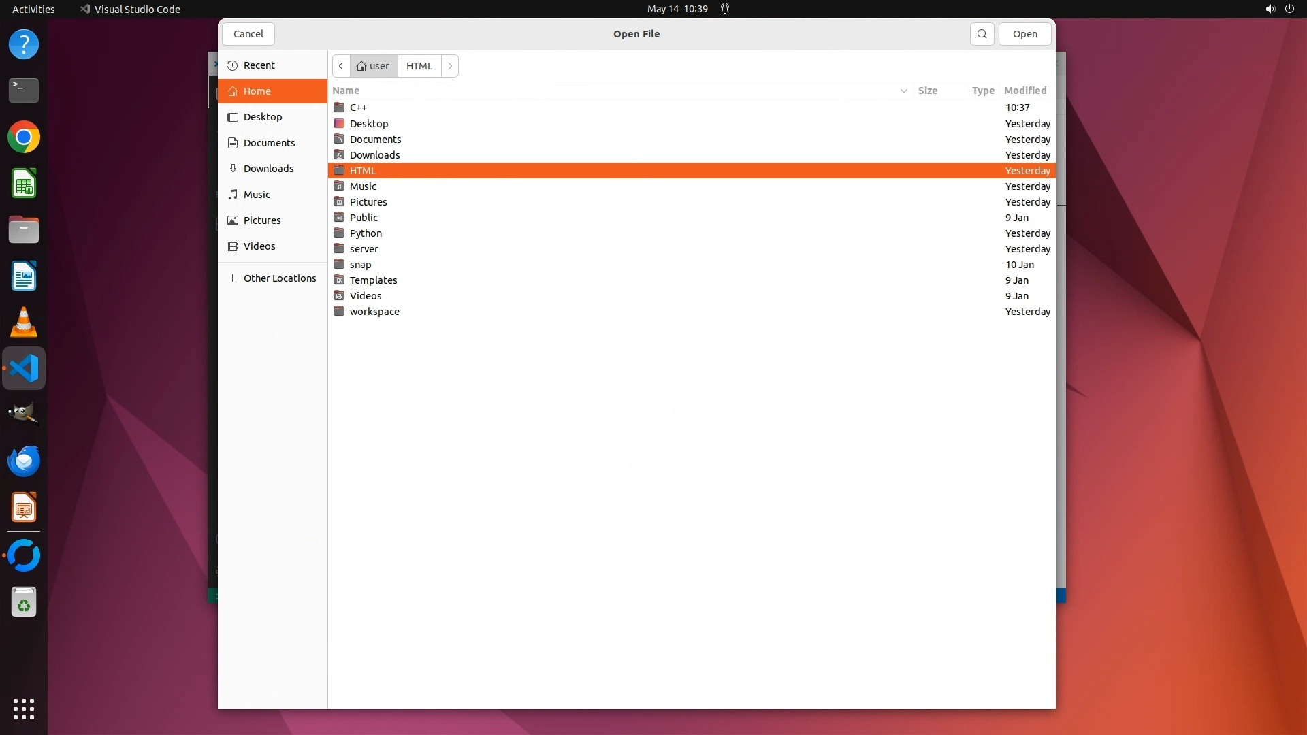Open the C++ folder in the file list

tap(358, 108)
